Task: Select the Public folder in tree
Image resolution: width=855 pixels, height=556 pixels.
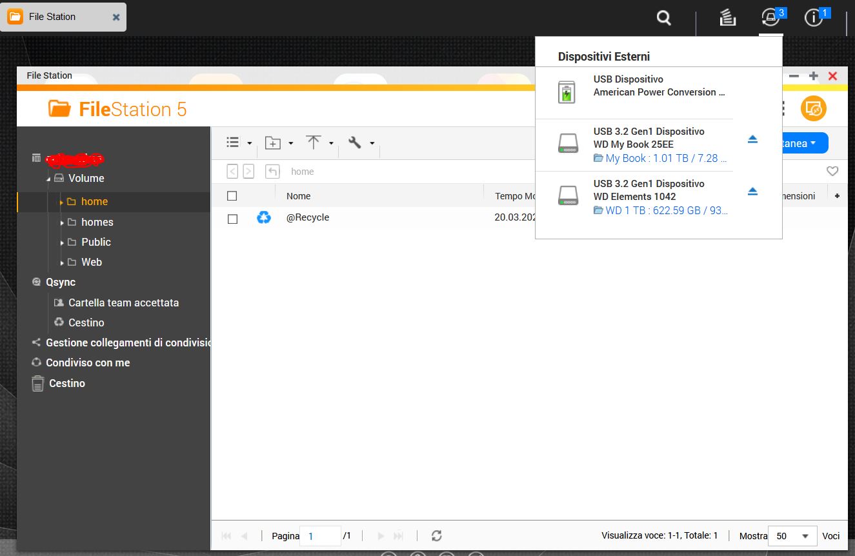Action: point(96,242)
